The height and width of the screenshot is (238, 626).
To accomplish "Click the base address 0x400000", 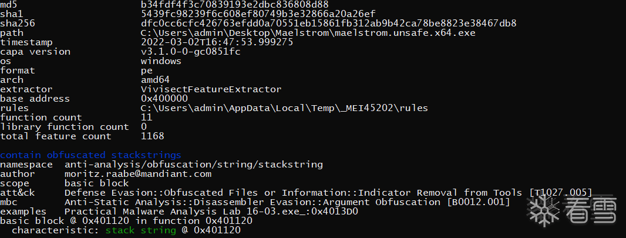I will [x=164, y=99].
